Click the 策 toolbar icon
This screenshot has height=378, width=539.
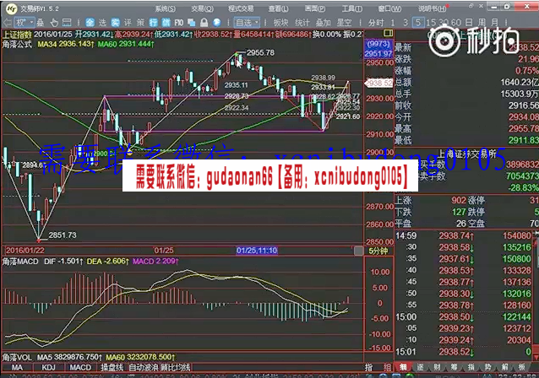coord(140,23)
